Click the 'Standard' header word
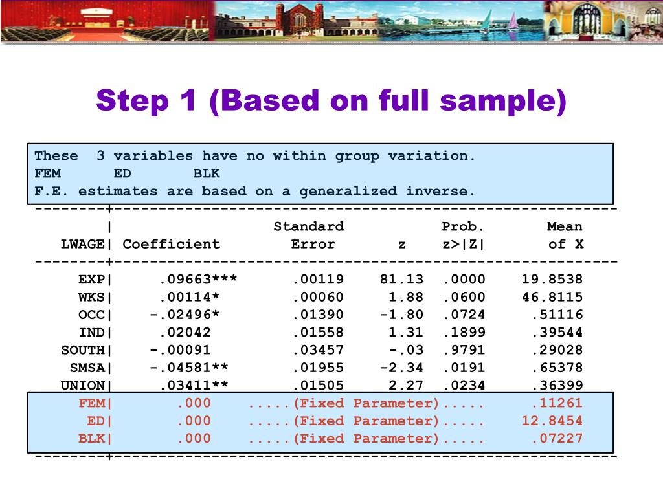 point(309,226)
